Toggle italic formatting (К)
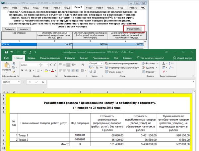The image size is (199, 151). coord(26,71)
